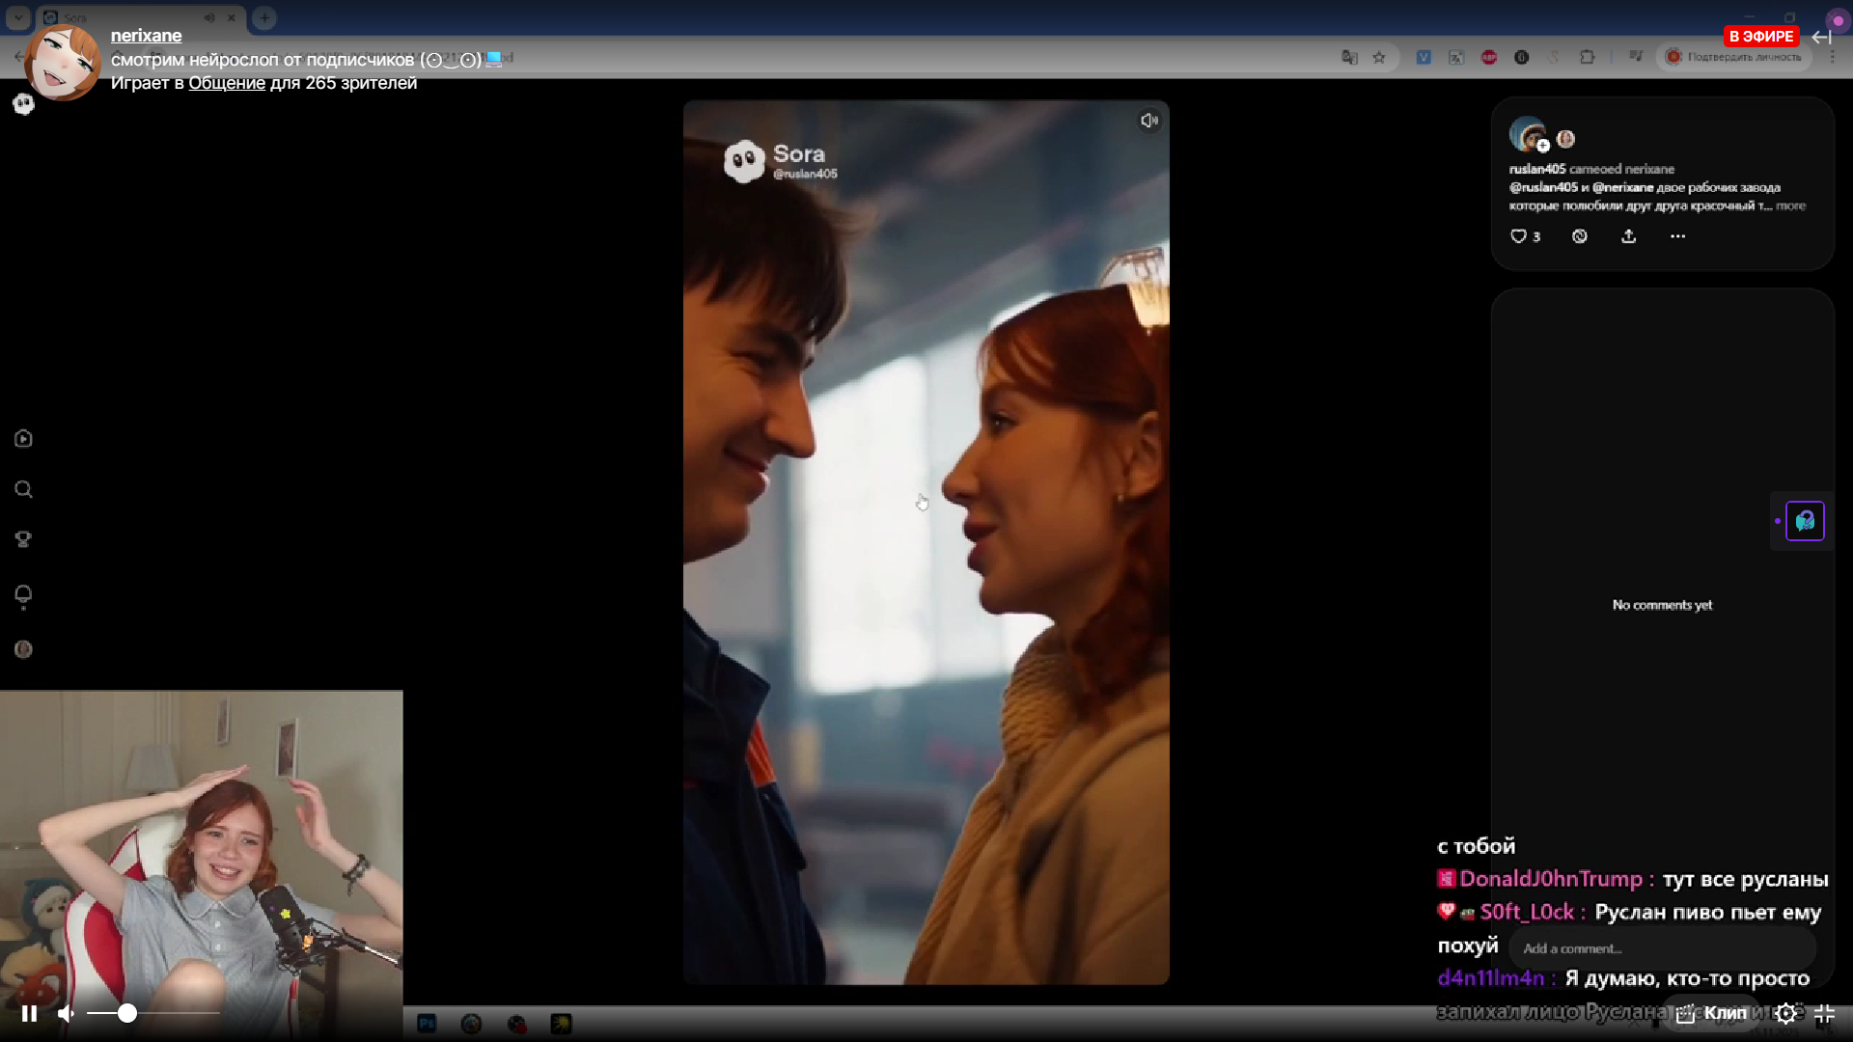The image size is (1853, 1042).
Task: Open the Общение category link
Action: [x=227, y=83]
